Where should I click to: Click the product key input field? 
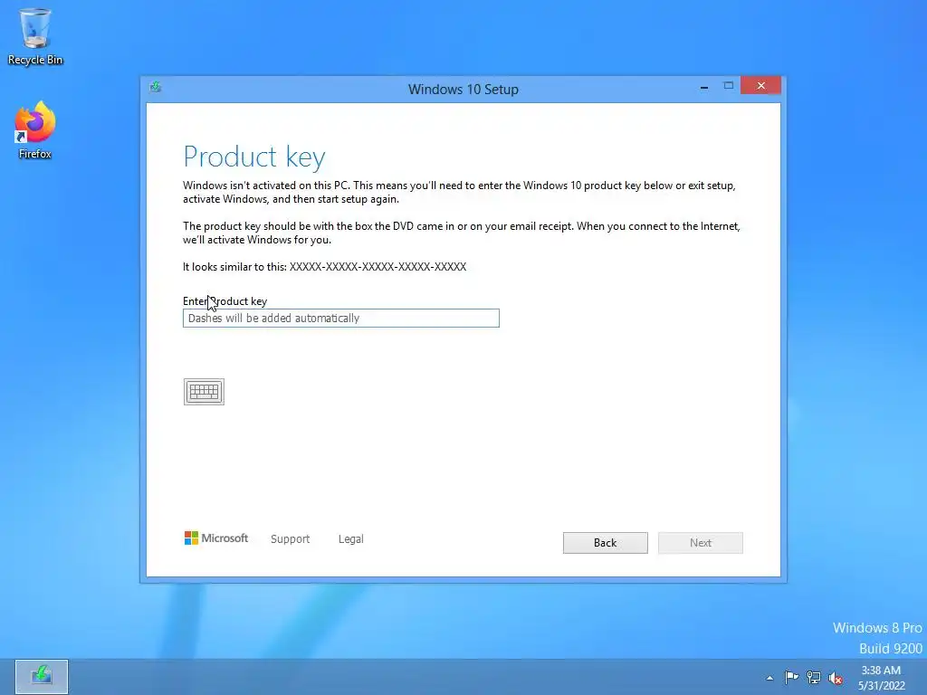coord(341,318)
